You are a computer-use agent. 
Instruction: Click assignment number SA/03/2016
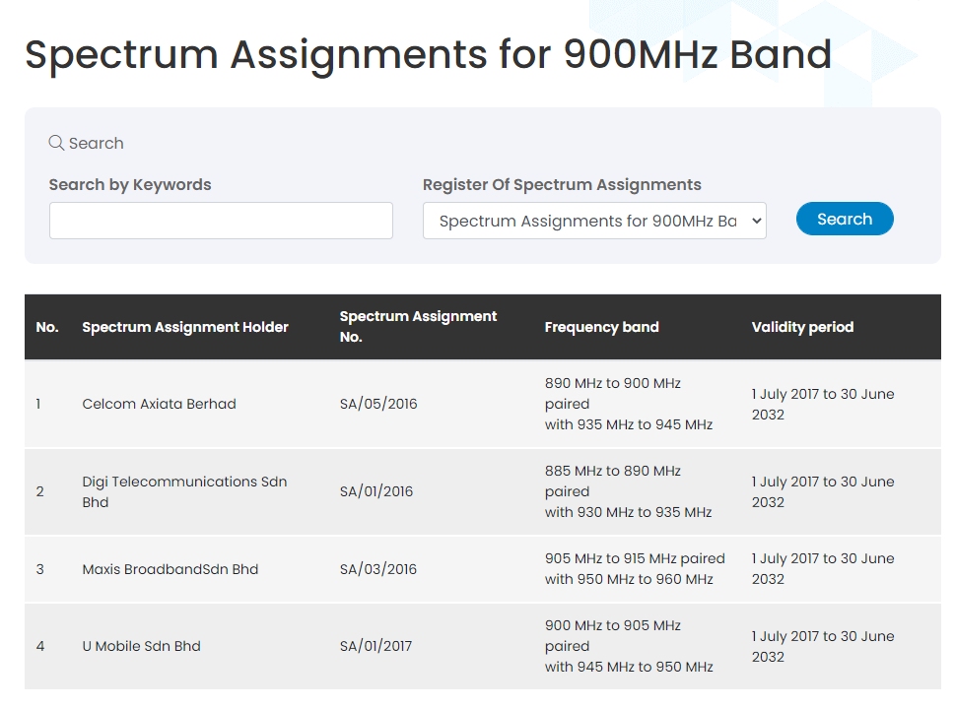coord(378,569)
